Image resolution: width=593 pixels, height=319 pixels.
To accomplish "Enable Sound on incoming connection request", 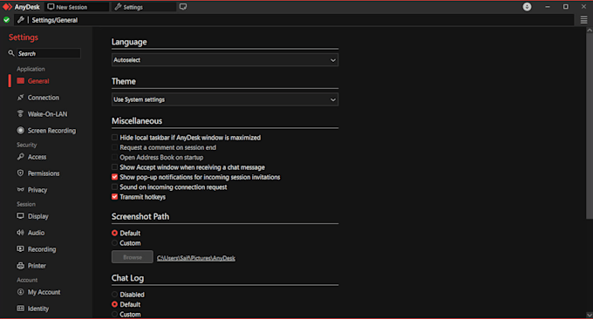I will pyautogui.click(x=114, y=187).
